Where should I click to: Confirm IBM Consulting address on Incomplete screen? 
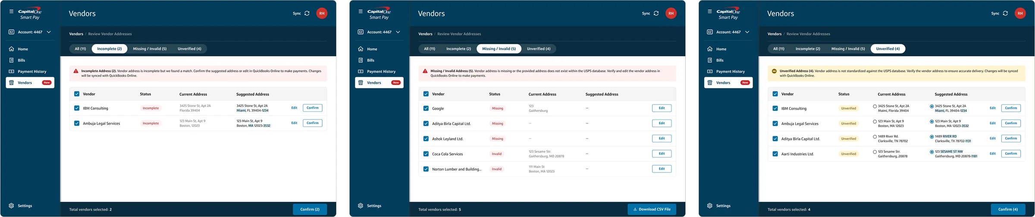coord(313,108)
